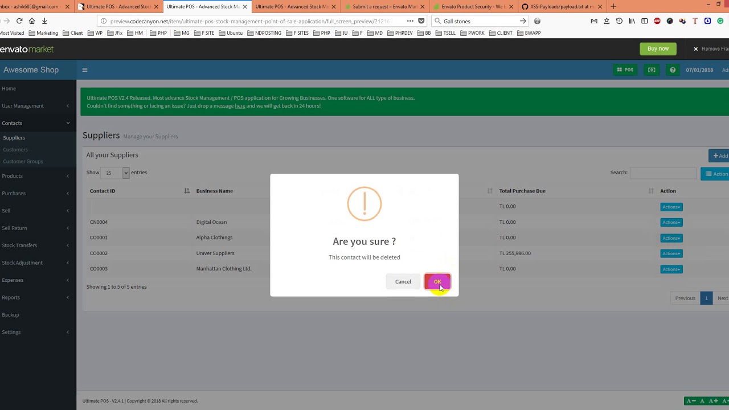Reload the current browser page

[19, 21]
